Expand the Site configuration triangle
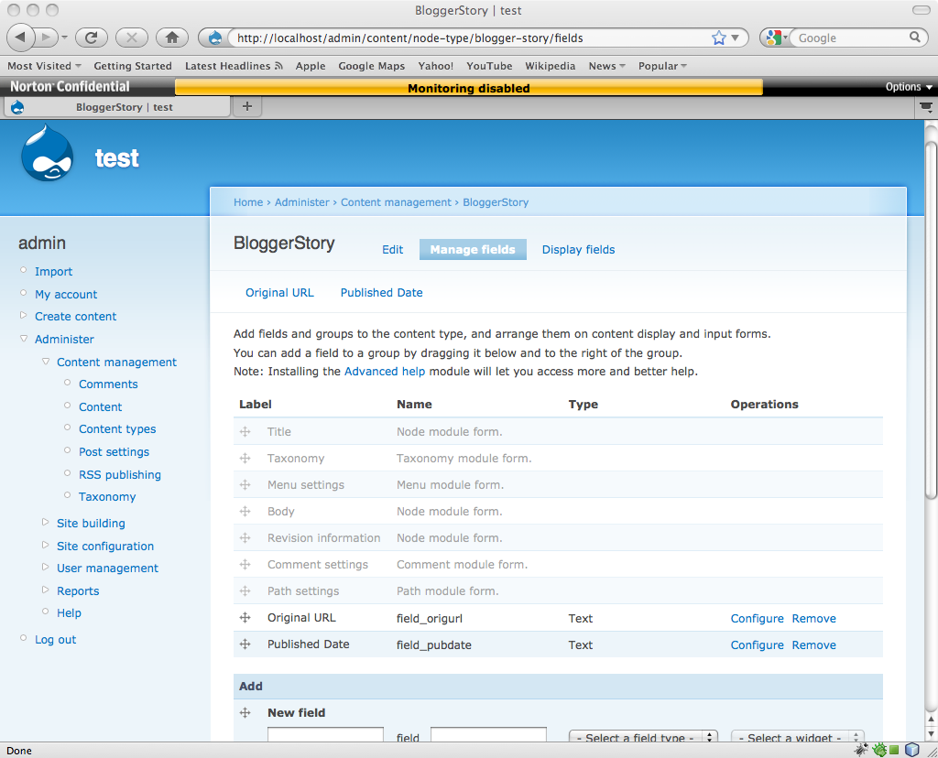938x758 pixels. tap(46, 545)
